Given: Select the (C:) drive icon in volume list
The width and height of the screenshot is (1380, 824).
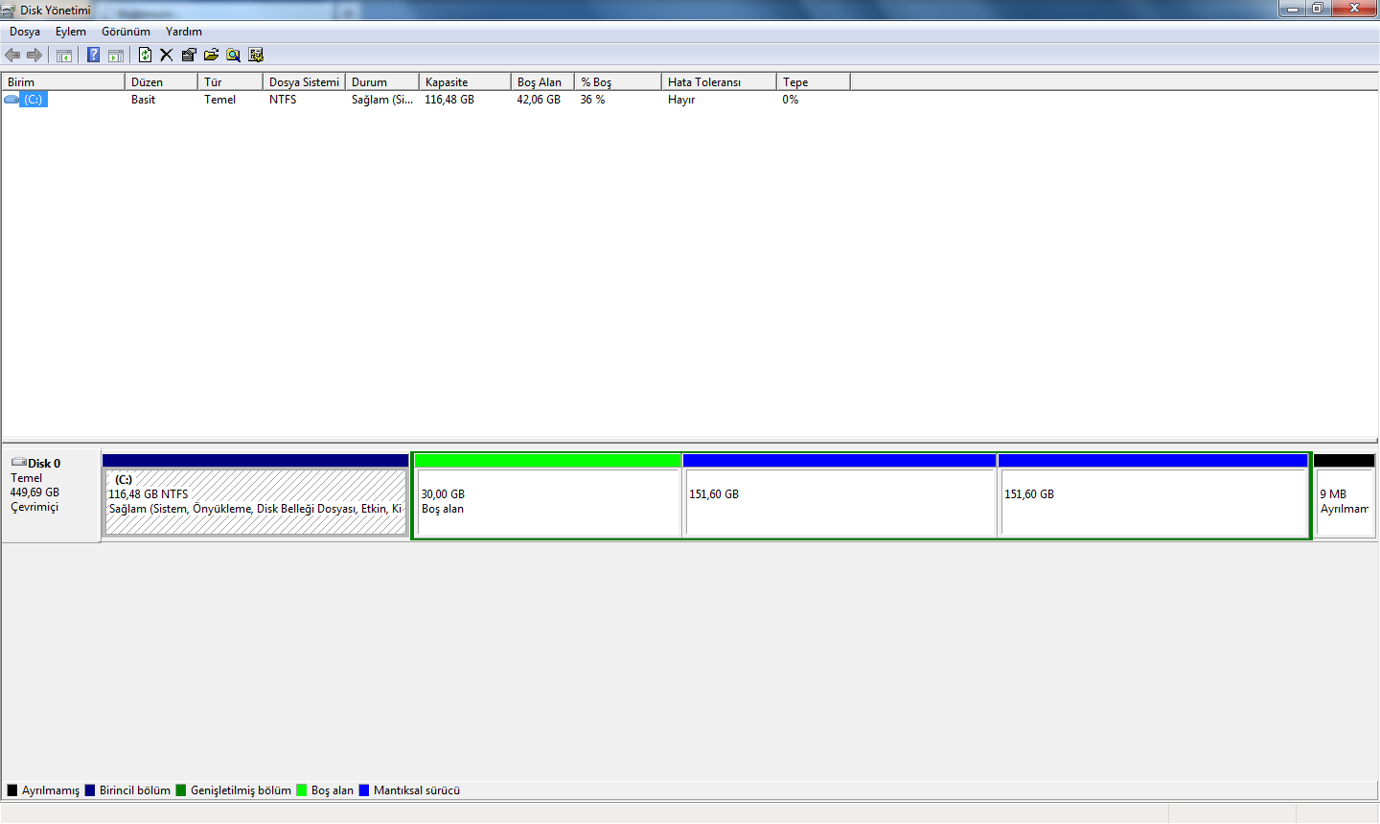Looking at the screenshot, I should [x=11, y=100].
